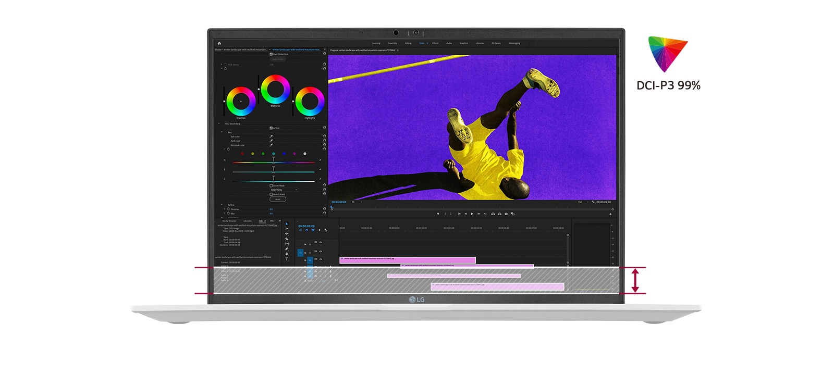Step forward one frame

479,214
